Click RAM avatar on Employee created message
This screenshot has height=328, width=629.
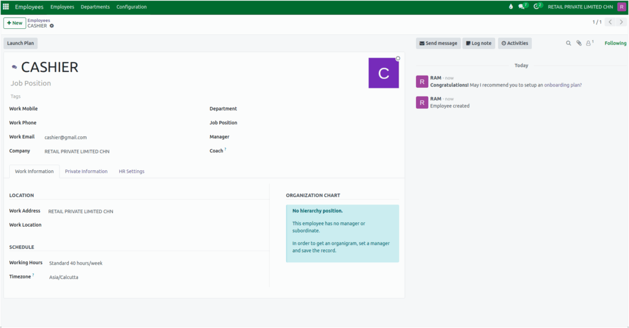422,103
